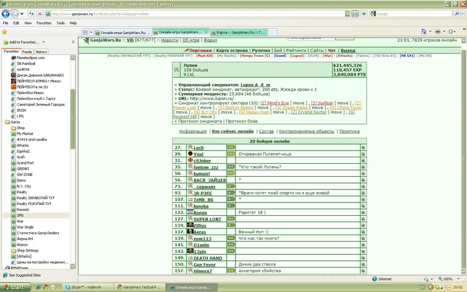The image size is (467, 292).
Task: Open the Favorites menu in menu bar
Action: [x=44, y=23]
